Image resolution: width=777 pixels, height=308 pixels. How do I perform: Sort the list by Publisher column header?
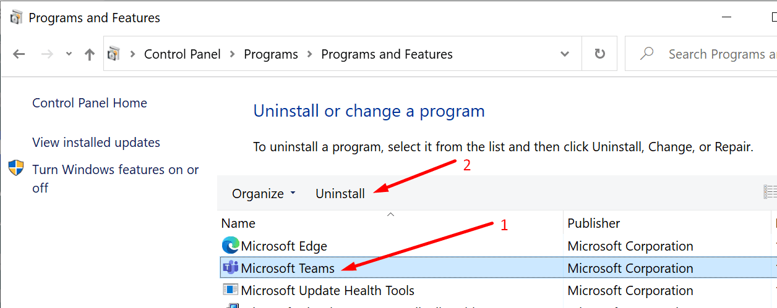pos(594,223)
